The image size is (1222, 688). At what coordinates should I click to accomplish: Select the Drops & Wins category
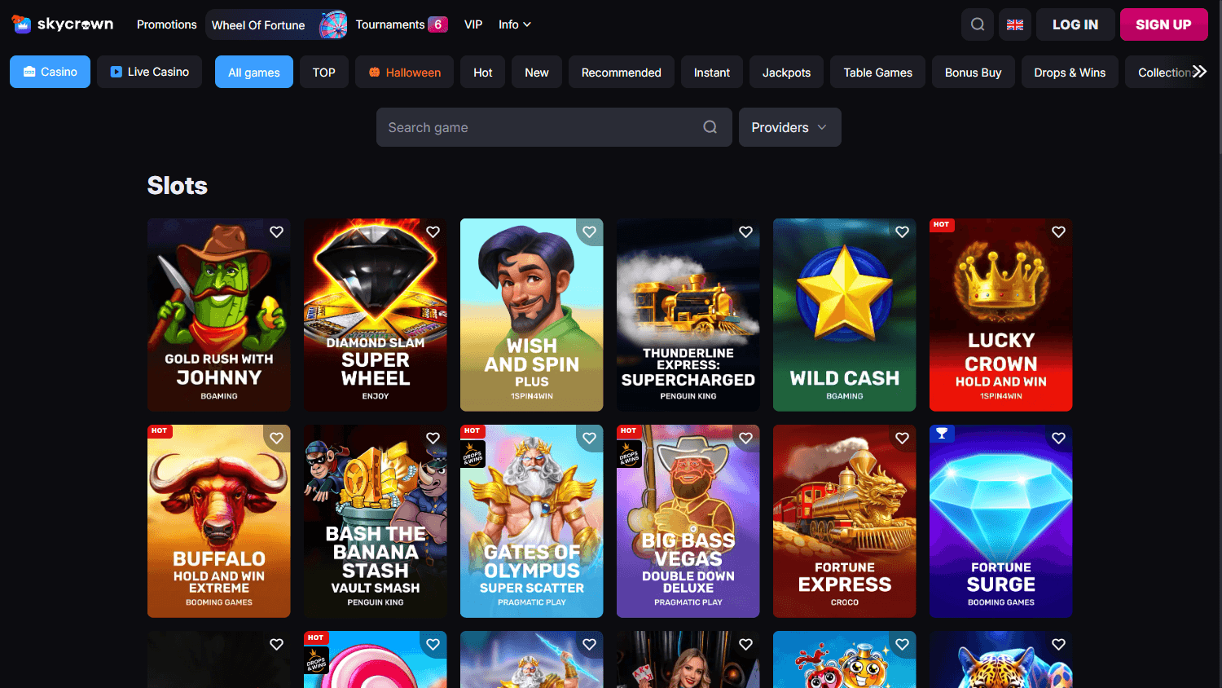coord(1070,72)
